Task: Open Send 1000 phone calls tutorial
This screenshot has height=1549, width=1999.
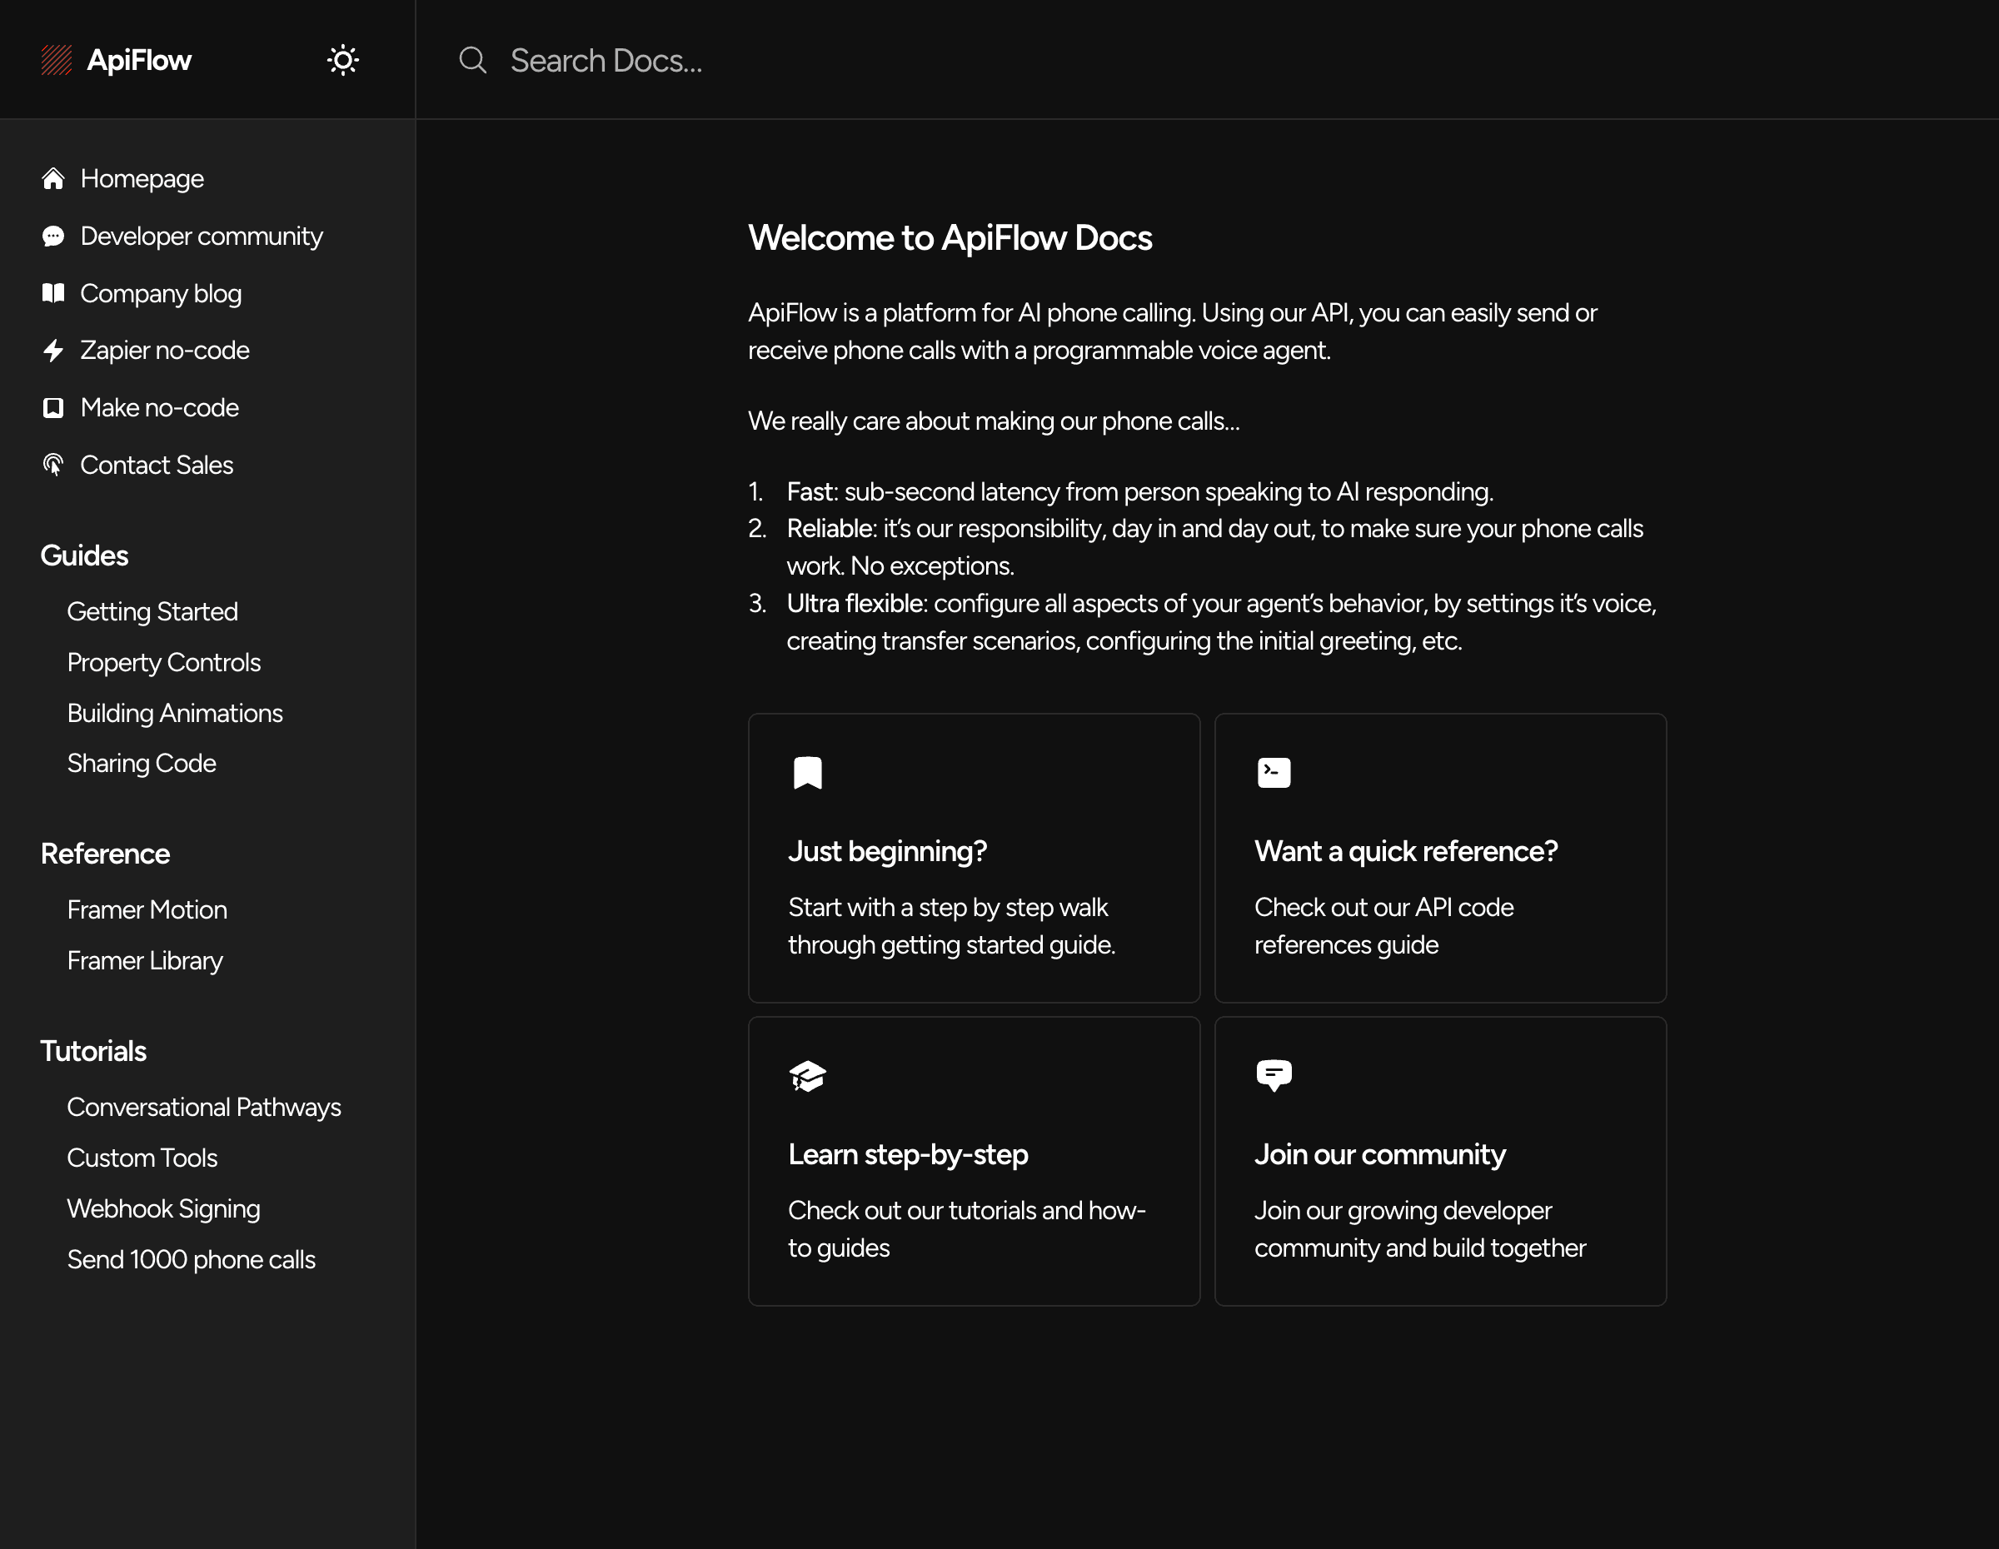Action: pos(191,1259)
